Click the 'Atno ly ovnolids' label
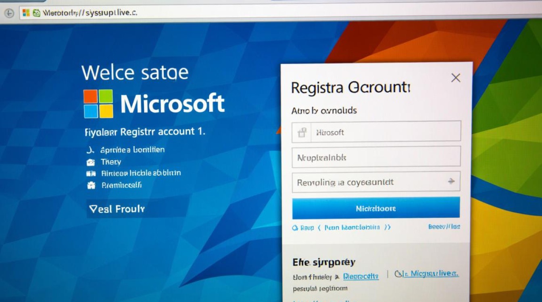The width and height of the screenshot is (542, 302). point(324,110)
